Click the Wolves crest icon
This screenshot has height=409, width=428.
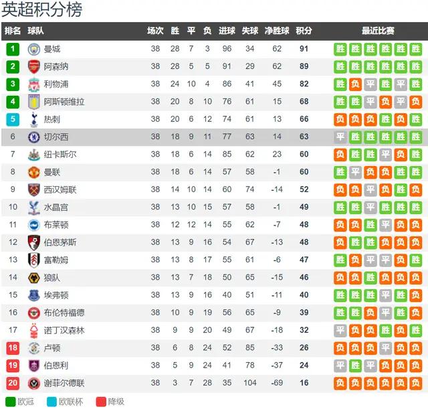coord(34,278)
